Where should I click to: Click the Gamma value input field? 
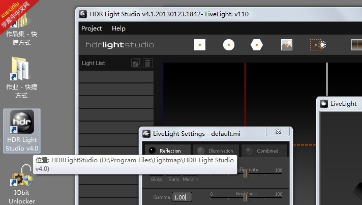182,197
